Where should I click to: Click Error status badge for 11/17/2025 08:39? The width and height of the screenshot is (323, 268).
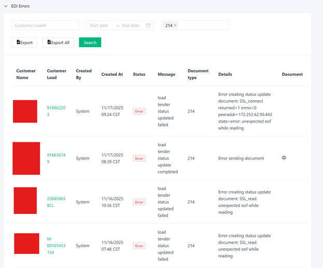[139, 158]
